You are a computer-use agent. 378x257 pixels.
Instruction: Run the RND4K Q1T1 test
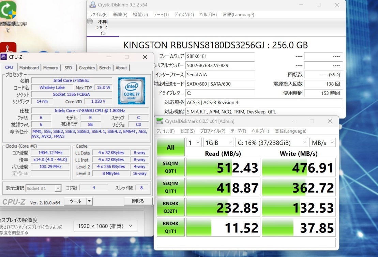(x=171, y=227)
